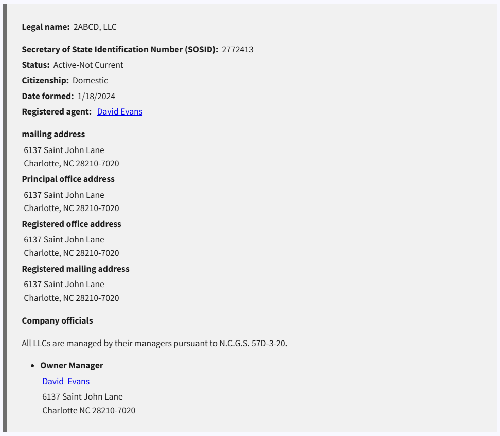Click the N.C.G.S. 57D-3-20 sentence
This screenshot has width=500, height=436.
click(154, 343)
